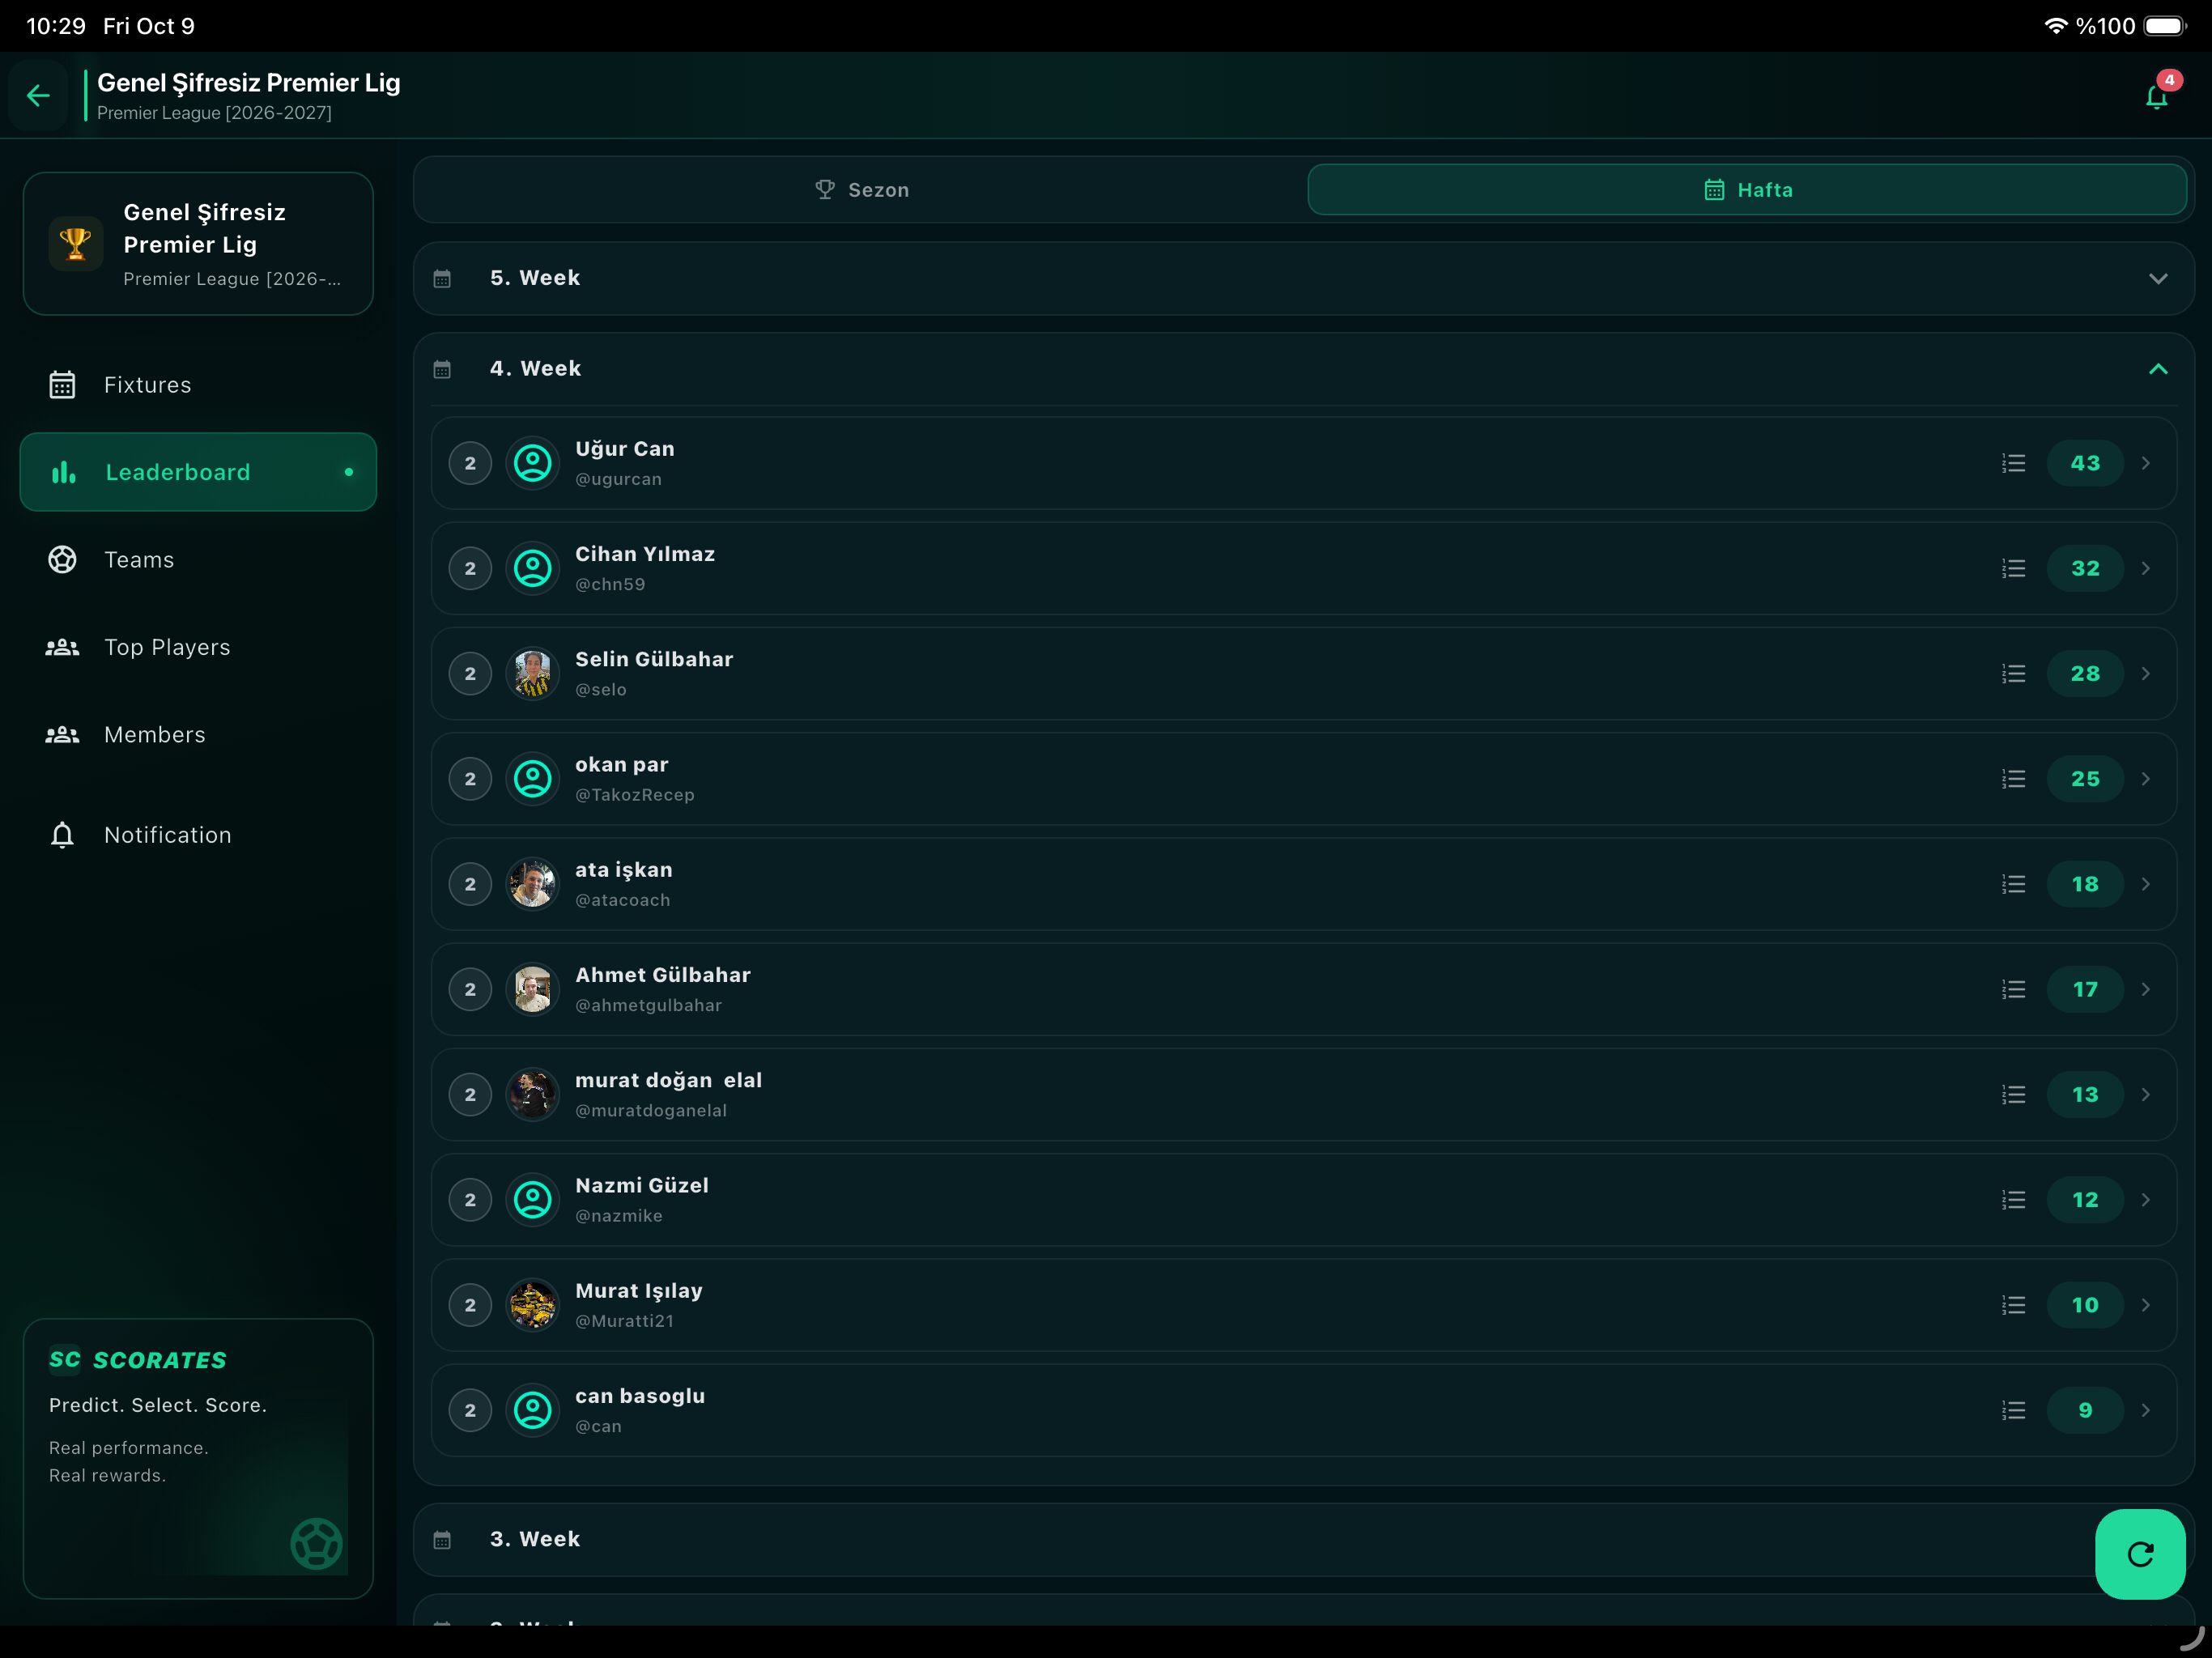Image resolution: width=2212 pixels, height=1658 pixels.
Task: Open Fixtures from the sidebar
Action: 198,385
